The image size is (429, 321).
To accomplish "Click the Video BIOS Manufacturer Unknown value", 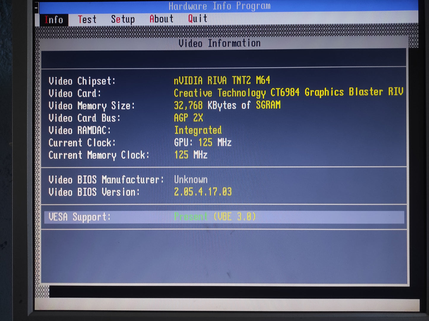I will (x=191, y=180).
